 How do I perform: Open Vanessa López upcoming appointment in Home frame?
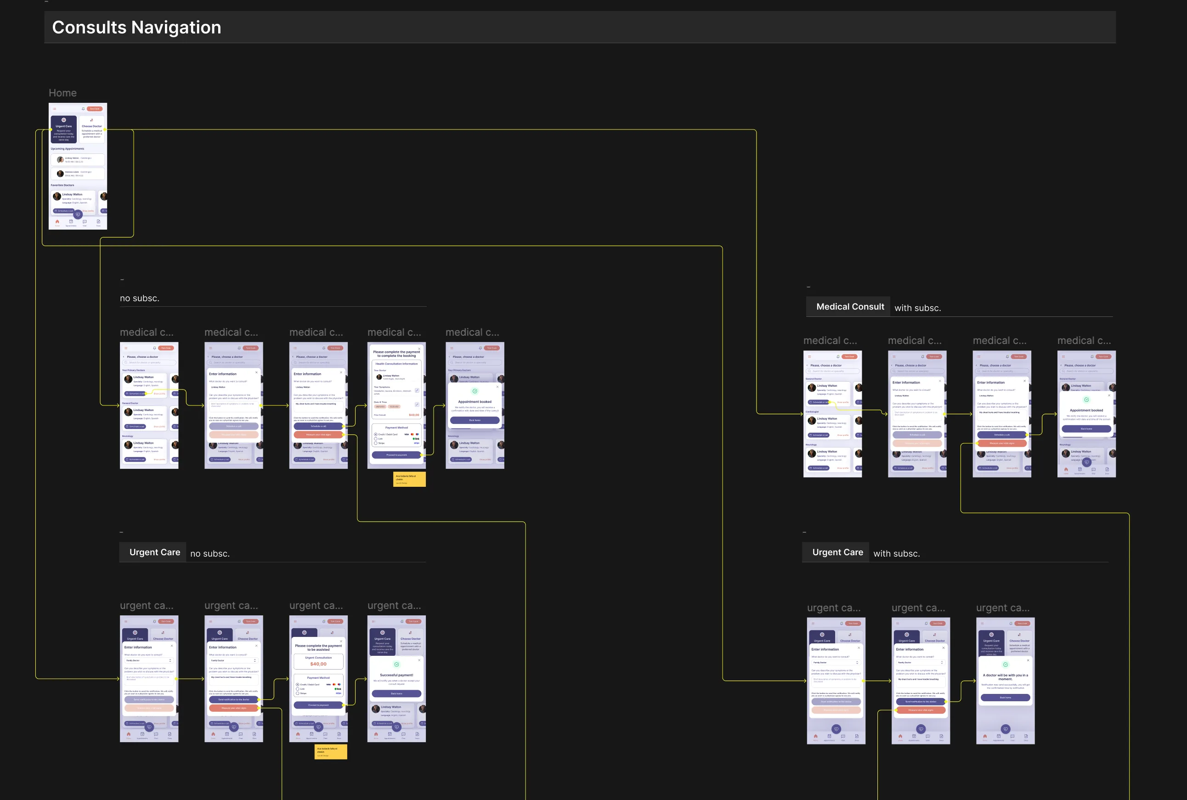(x=78, y=174)
